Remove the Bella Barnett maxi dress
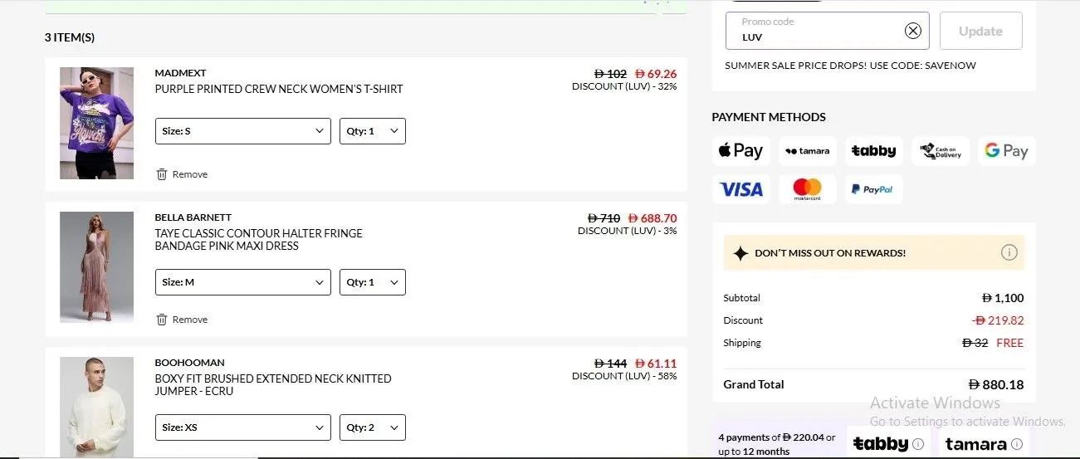The width and height of the screenshot is (1080, 459). (x=182, y=320)
